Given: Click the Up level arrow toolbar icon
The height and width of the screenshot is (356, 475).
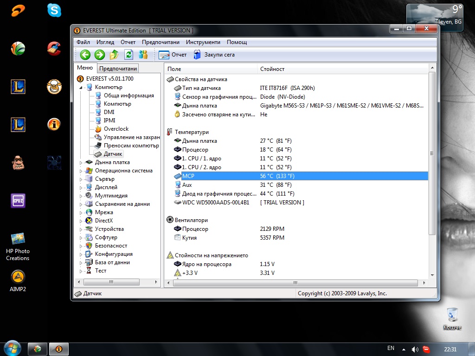Looking at the screenshot, I should 114,55.
